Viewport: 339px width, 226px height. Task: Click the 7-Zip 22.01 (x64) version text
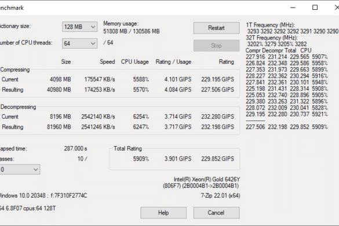click(220, 196)
